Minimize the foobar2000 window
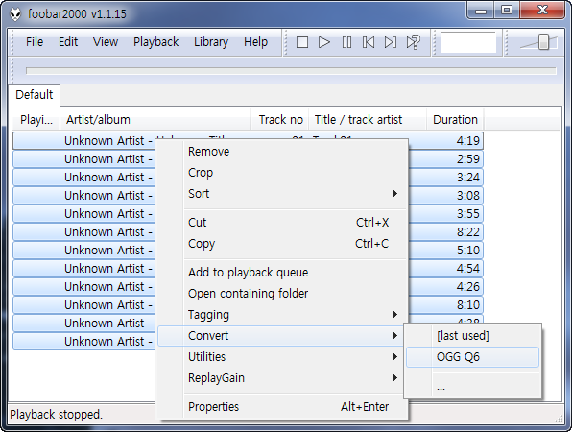The image size is (572, 432). [481, 11]
